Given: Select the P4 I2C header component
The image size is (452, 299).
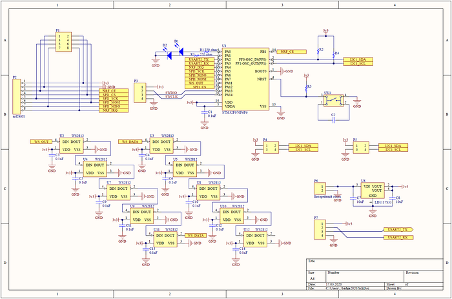Looking at the screenshot, I should 271,147.
